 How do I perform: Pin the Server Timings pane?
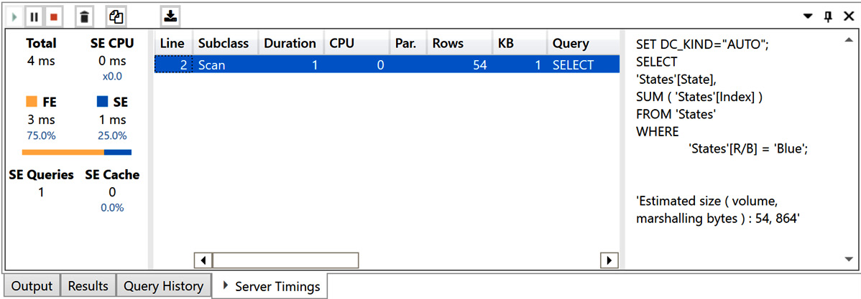[x=828, y=16]
